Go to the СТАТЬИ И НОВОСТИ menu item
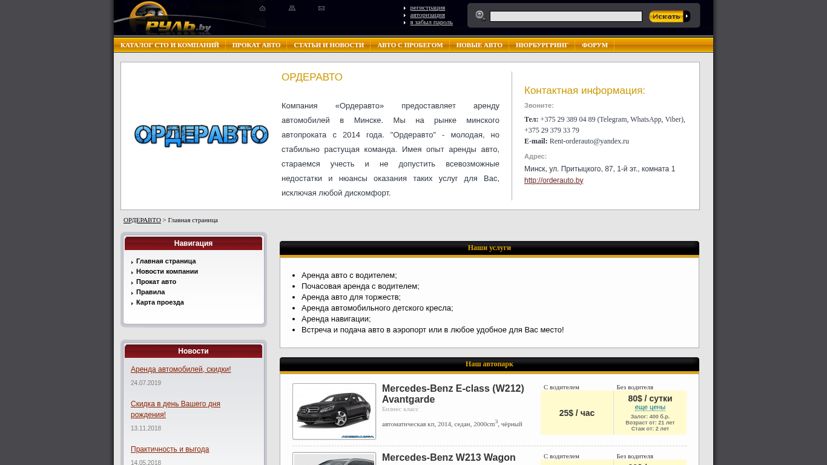This screenshot has height=465, width=827. 329,45
